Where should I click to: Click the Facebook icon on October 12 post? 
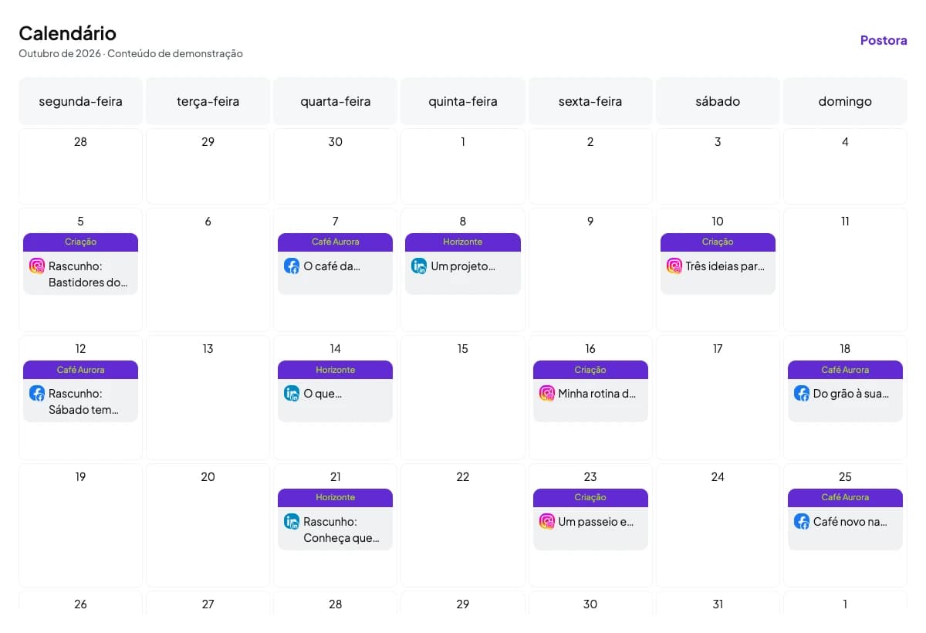[x=37, y=393]
